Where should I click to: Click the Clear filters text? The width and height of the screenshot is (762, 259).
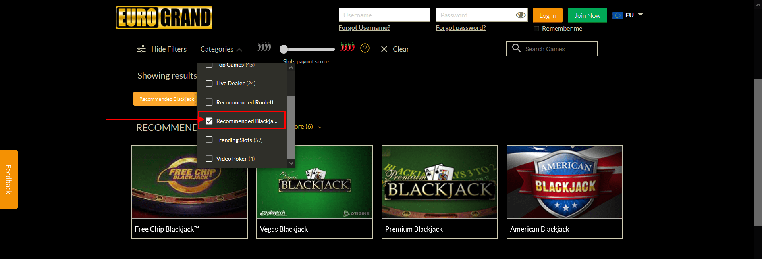coord(401,49)
